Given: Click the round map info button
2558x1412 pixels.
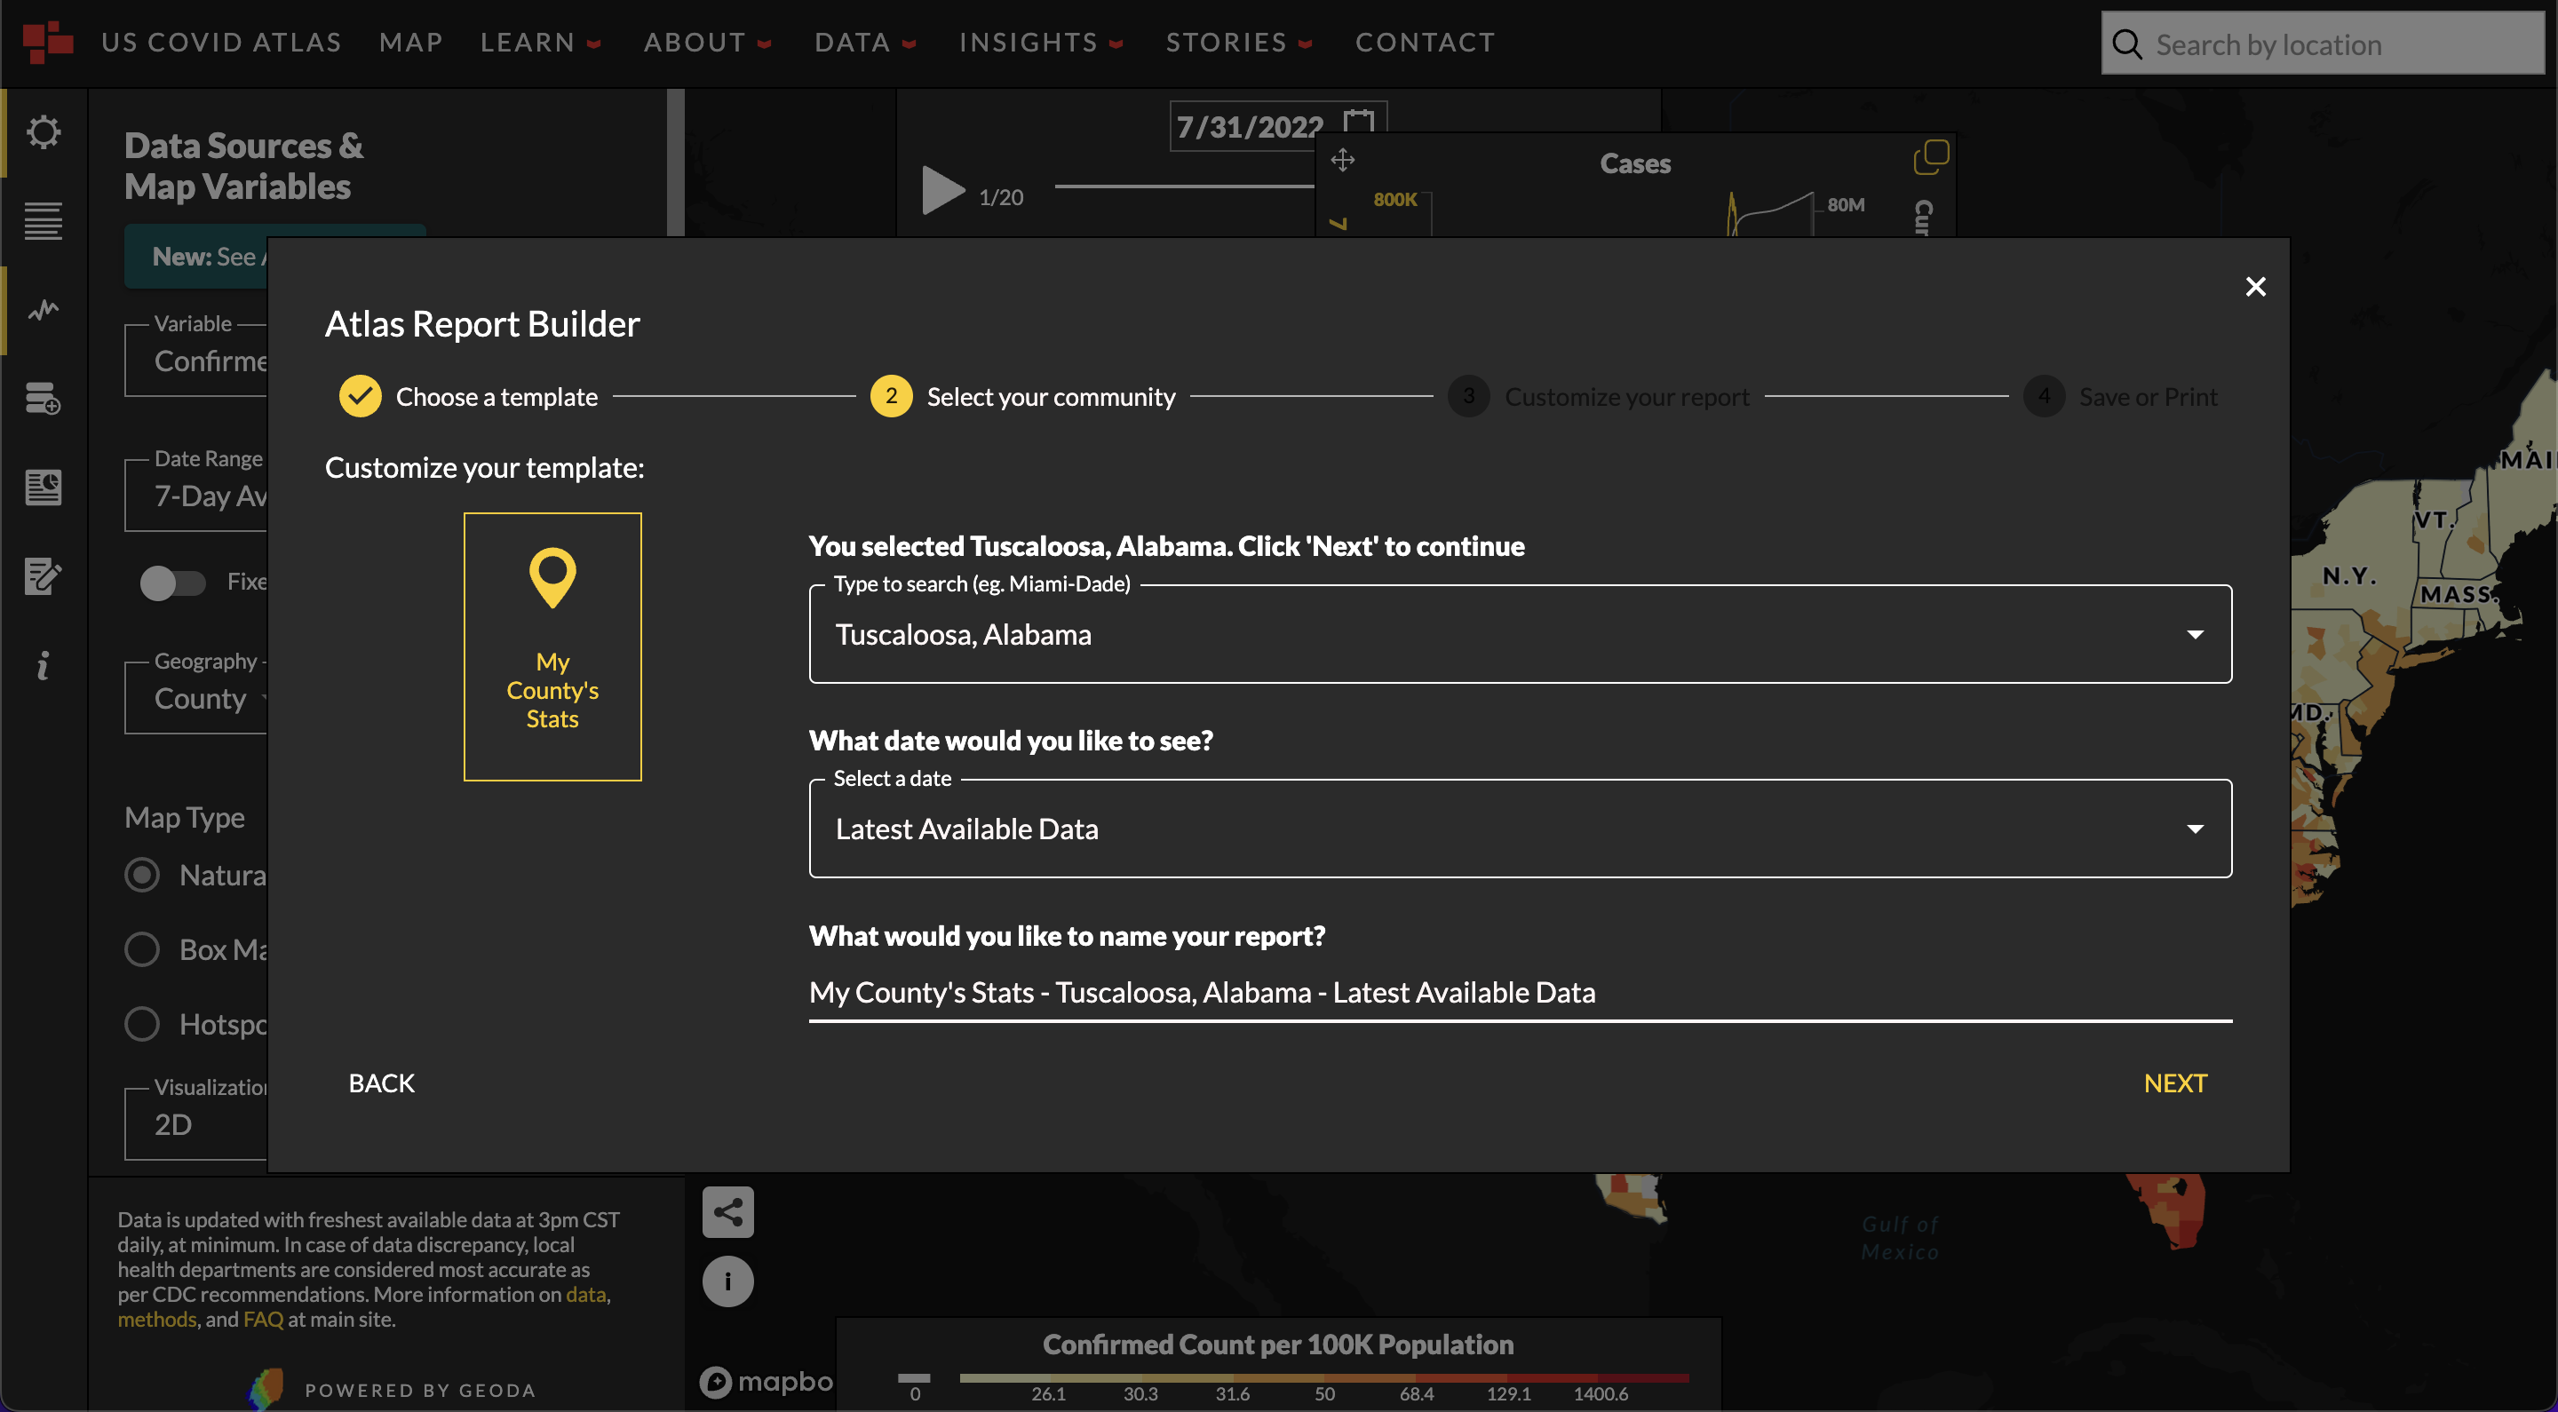Looking at the screenshot, I should (x=728, y=1281).
